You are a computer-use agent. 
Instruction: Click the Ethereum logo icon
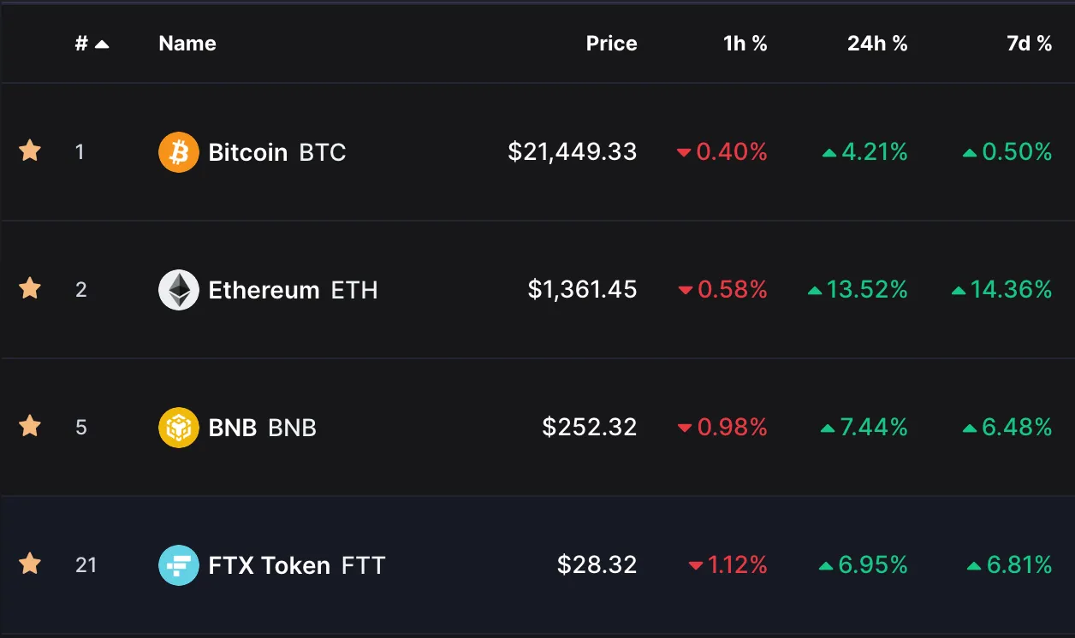tap(179, 290)
